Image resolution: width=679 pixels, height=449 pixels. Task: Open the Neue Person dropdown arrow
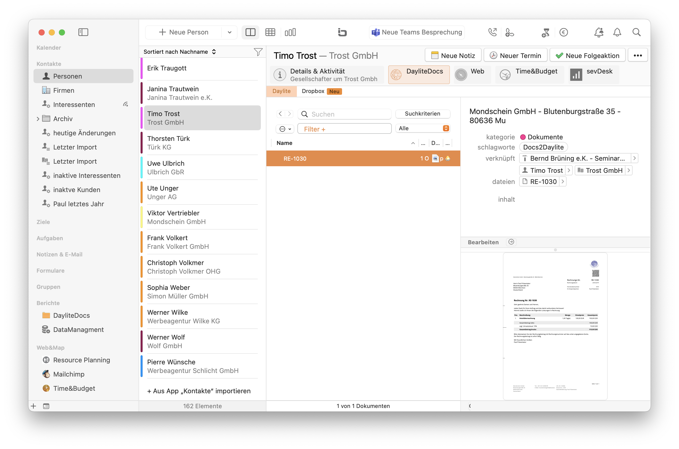(x=229, y=32)
